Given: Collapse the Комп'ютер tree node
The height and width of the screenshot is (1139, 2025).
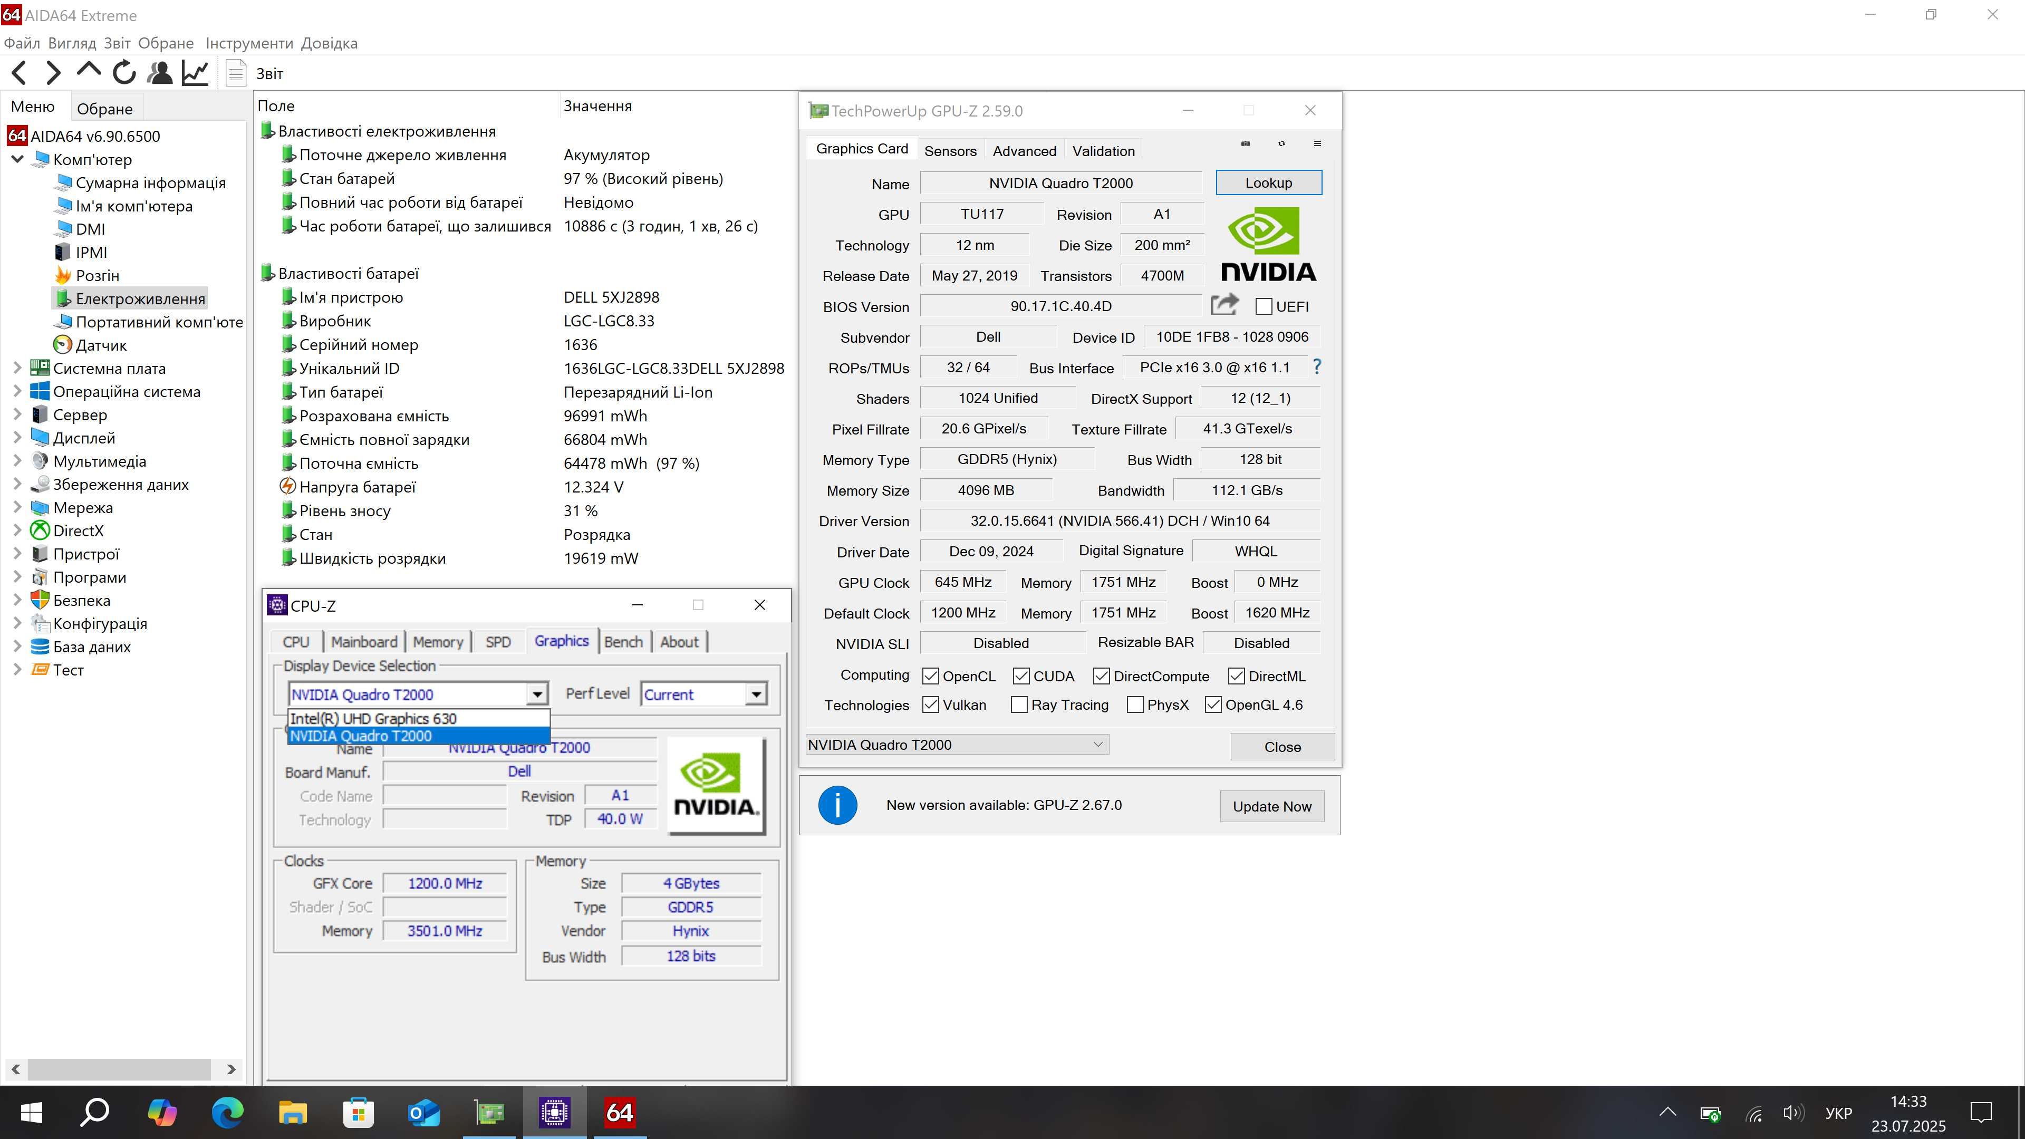Looking at the screenshot, I should [17, 159].
